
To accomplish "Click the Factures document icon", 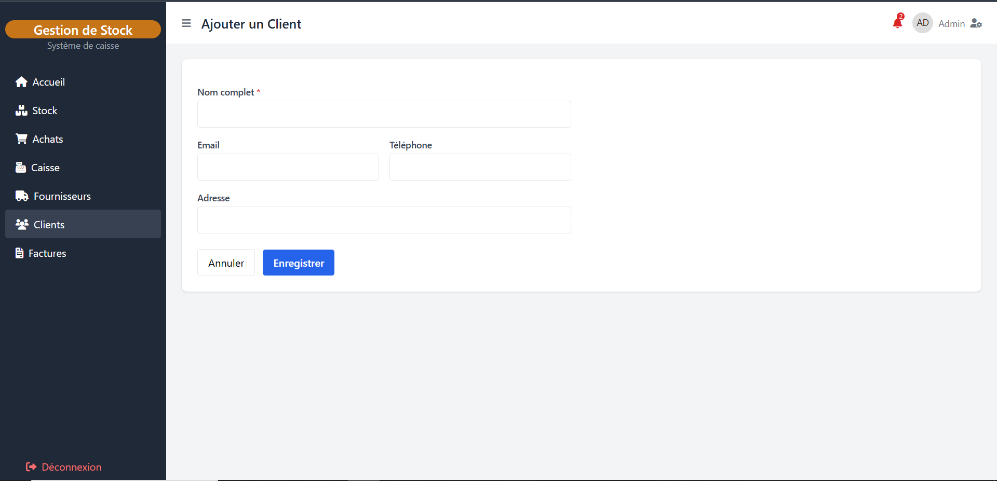I will tap(20, 253).
